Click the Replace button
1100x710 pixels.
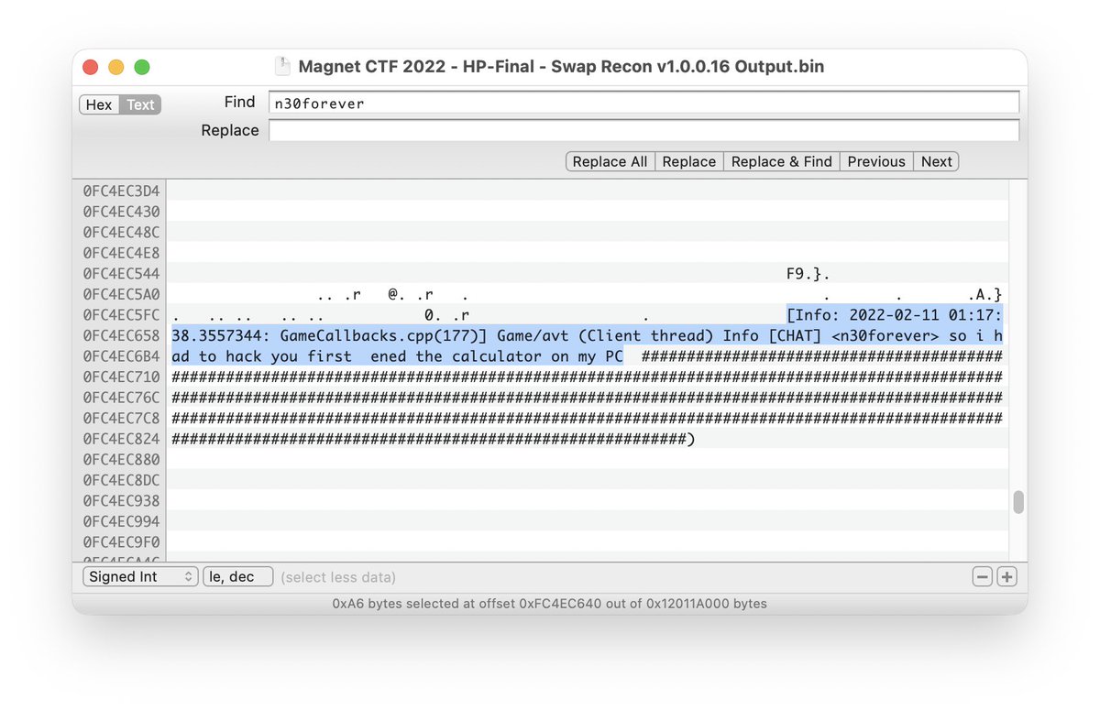(x=688, y=161)
